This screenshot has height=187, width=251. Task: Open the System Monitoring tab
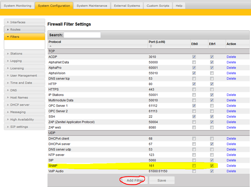tap(17, 5)
